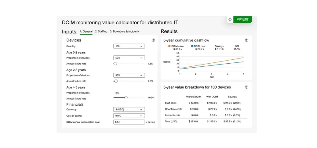Open help for 5-year cumulative cashflow
Viewport: 317px width, 148px height.
(246, 40)
